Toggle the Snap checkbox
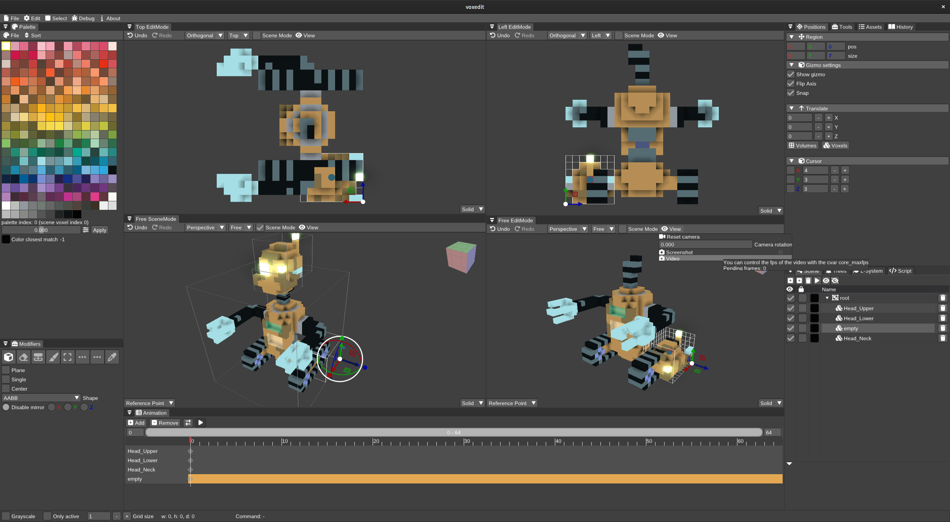 [791, 93]
